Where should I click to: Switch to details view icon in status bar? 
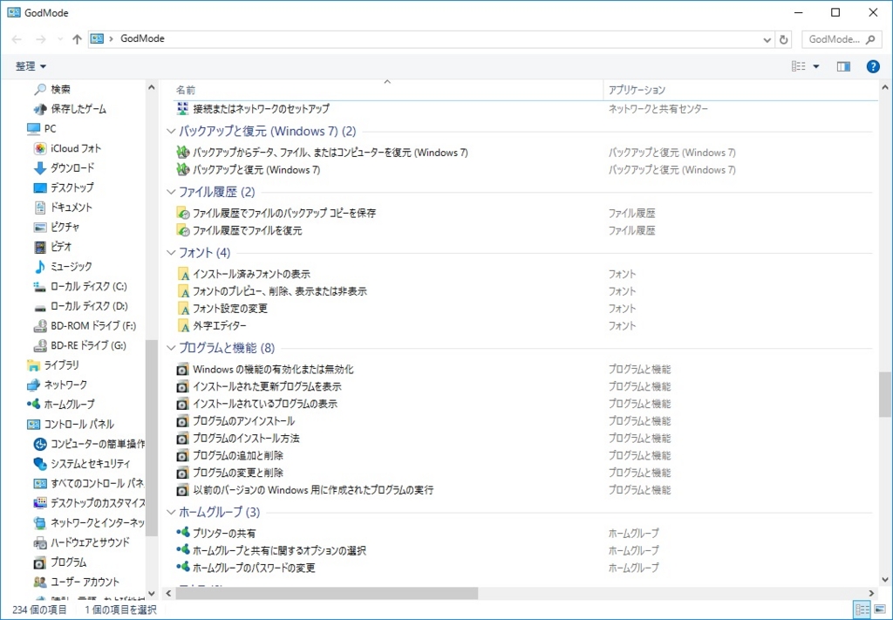pos(862,610)
